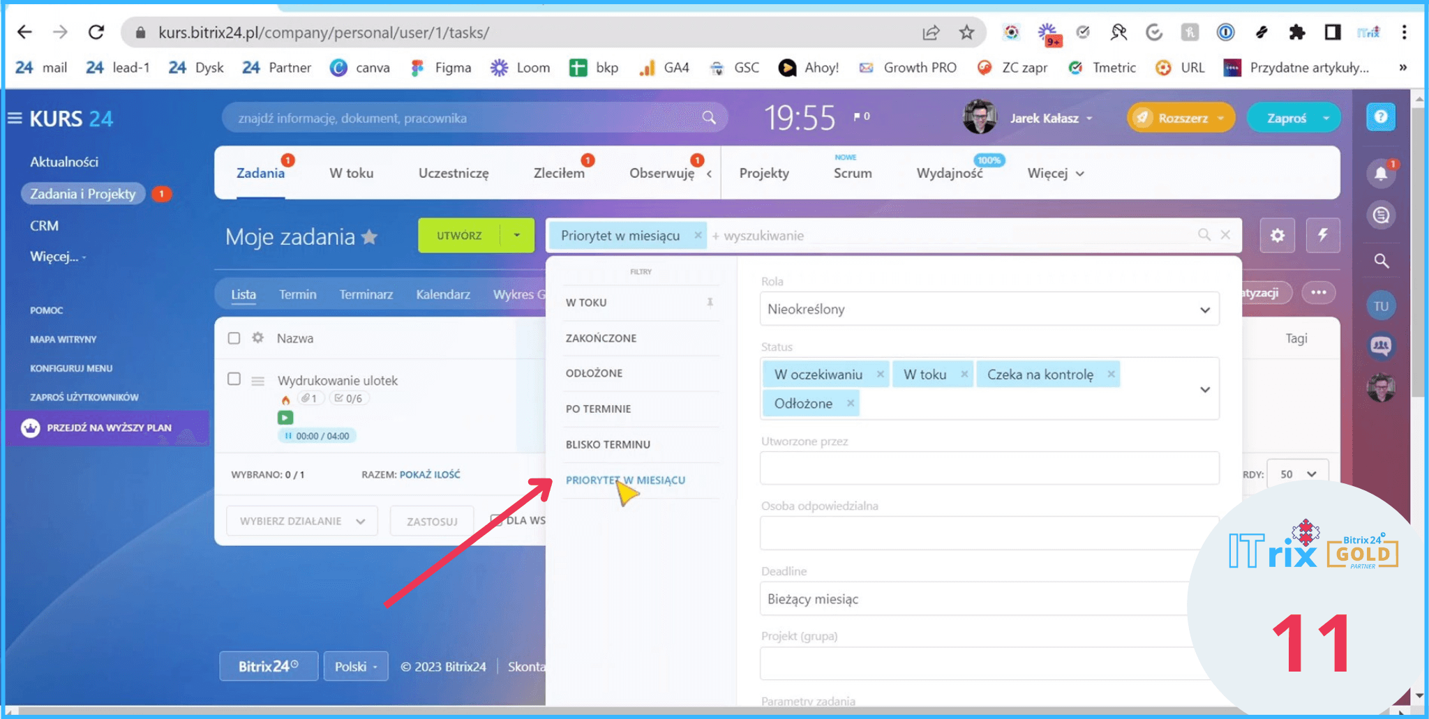Switch to the Projekty tab
This screenshot has width=1429, height=719.
[x=764, y=174]
